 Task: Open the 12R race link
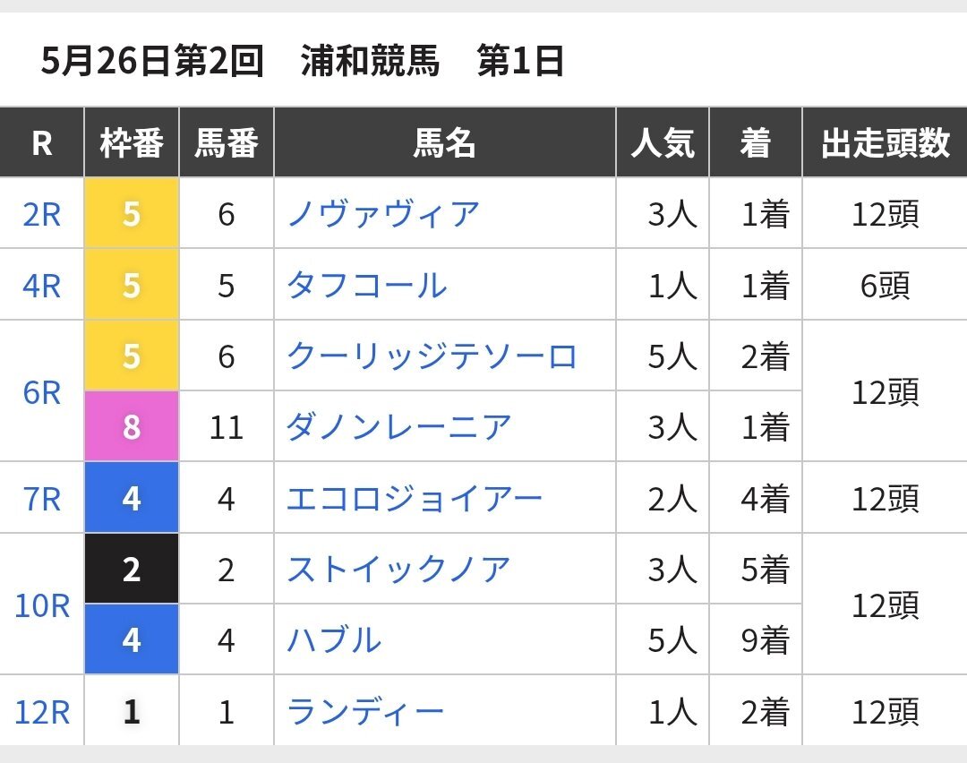click(41, 712)
